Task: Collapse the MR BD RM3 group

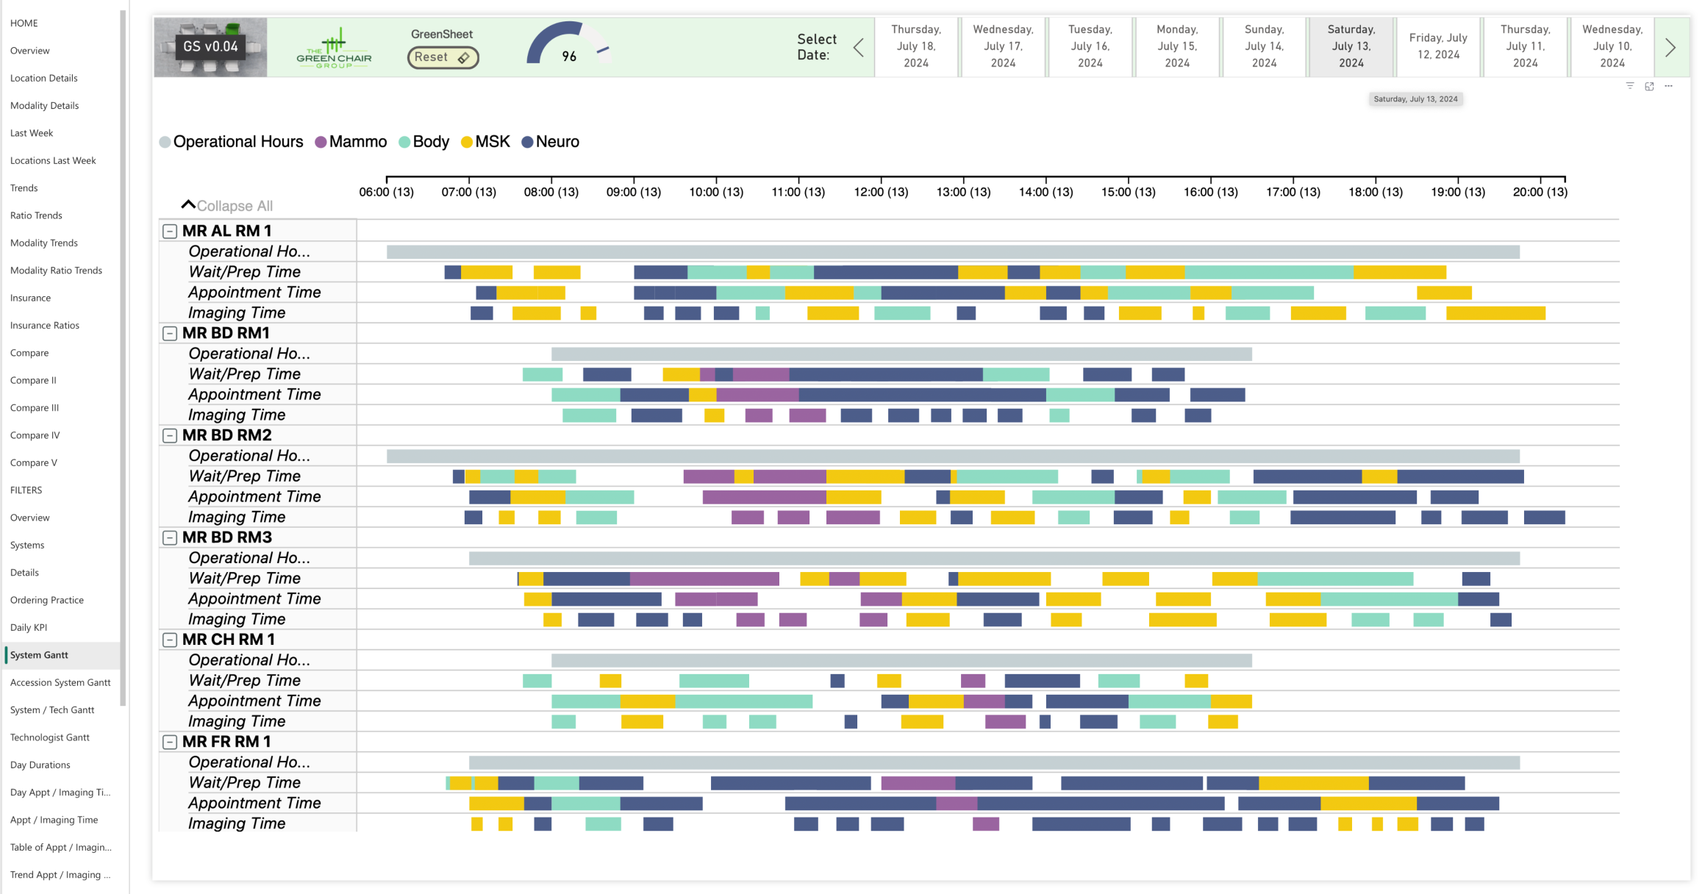Action: (x=170, y=538)
